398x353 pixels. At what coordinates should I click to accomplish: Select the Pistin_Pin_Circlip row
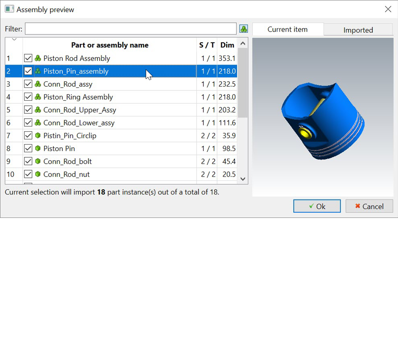click(121, 135)
